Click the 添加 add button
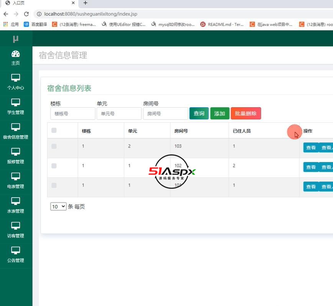The height and width of the screenshot is (306, 333). tap(220, 113)
